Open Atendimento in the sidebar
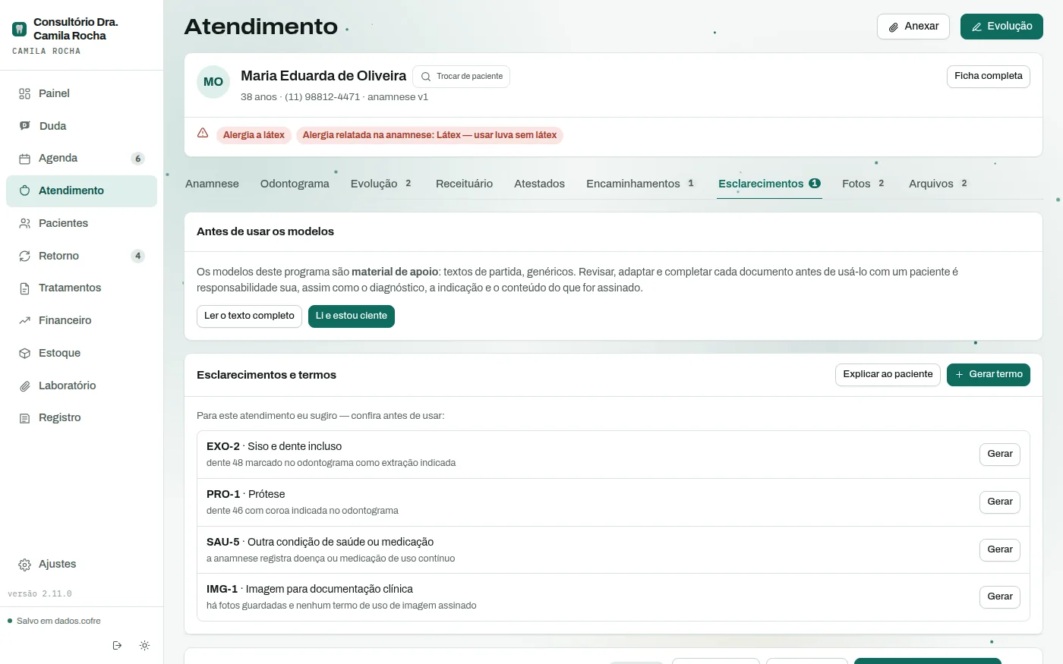Viewport: 1063px width, 664px height. [81, 191]
